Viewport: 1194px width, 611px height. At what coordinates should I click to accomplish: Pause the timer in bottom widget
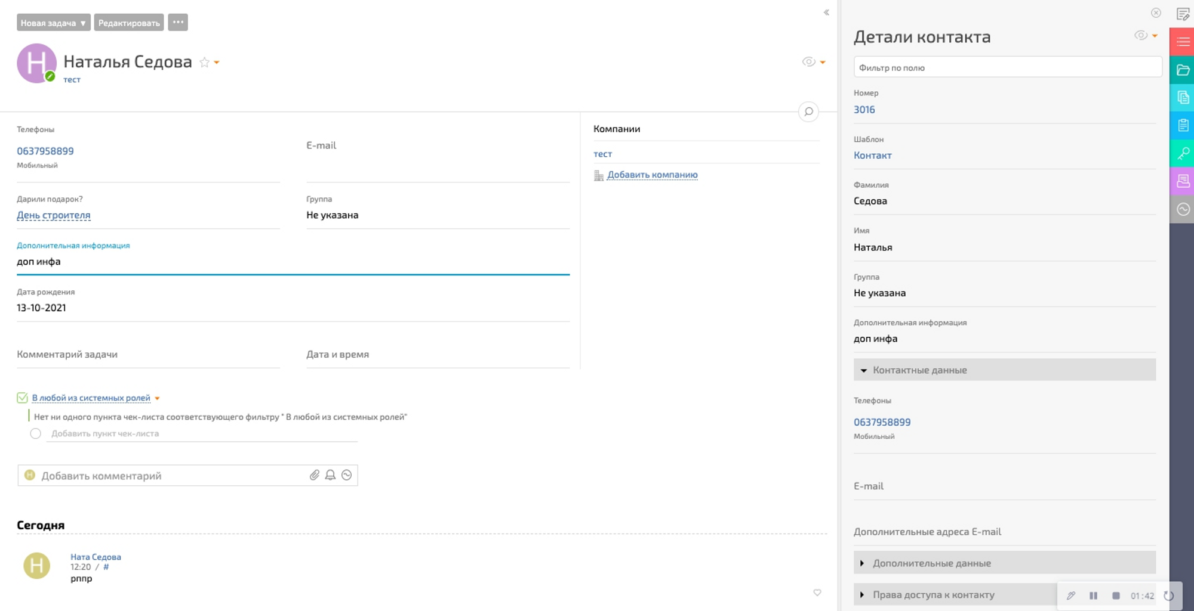click(1093, 596)
